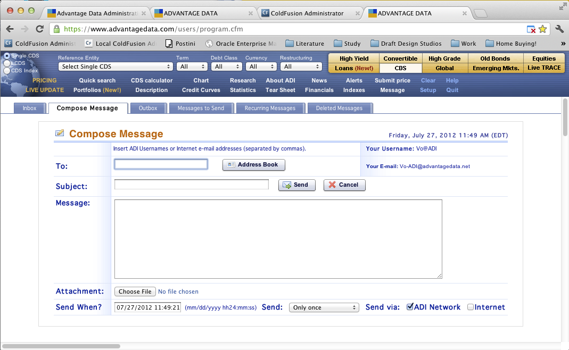Click the Send button

coord(297,185)
